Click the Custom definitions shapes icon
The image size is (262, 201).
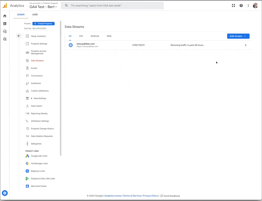click(x=28, y=91)
